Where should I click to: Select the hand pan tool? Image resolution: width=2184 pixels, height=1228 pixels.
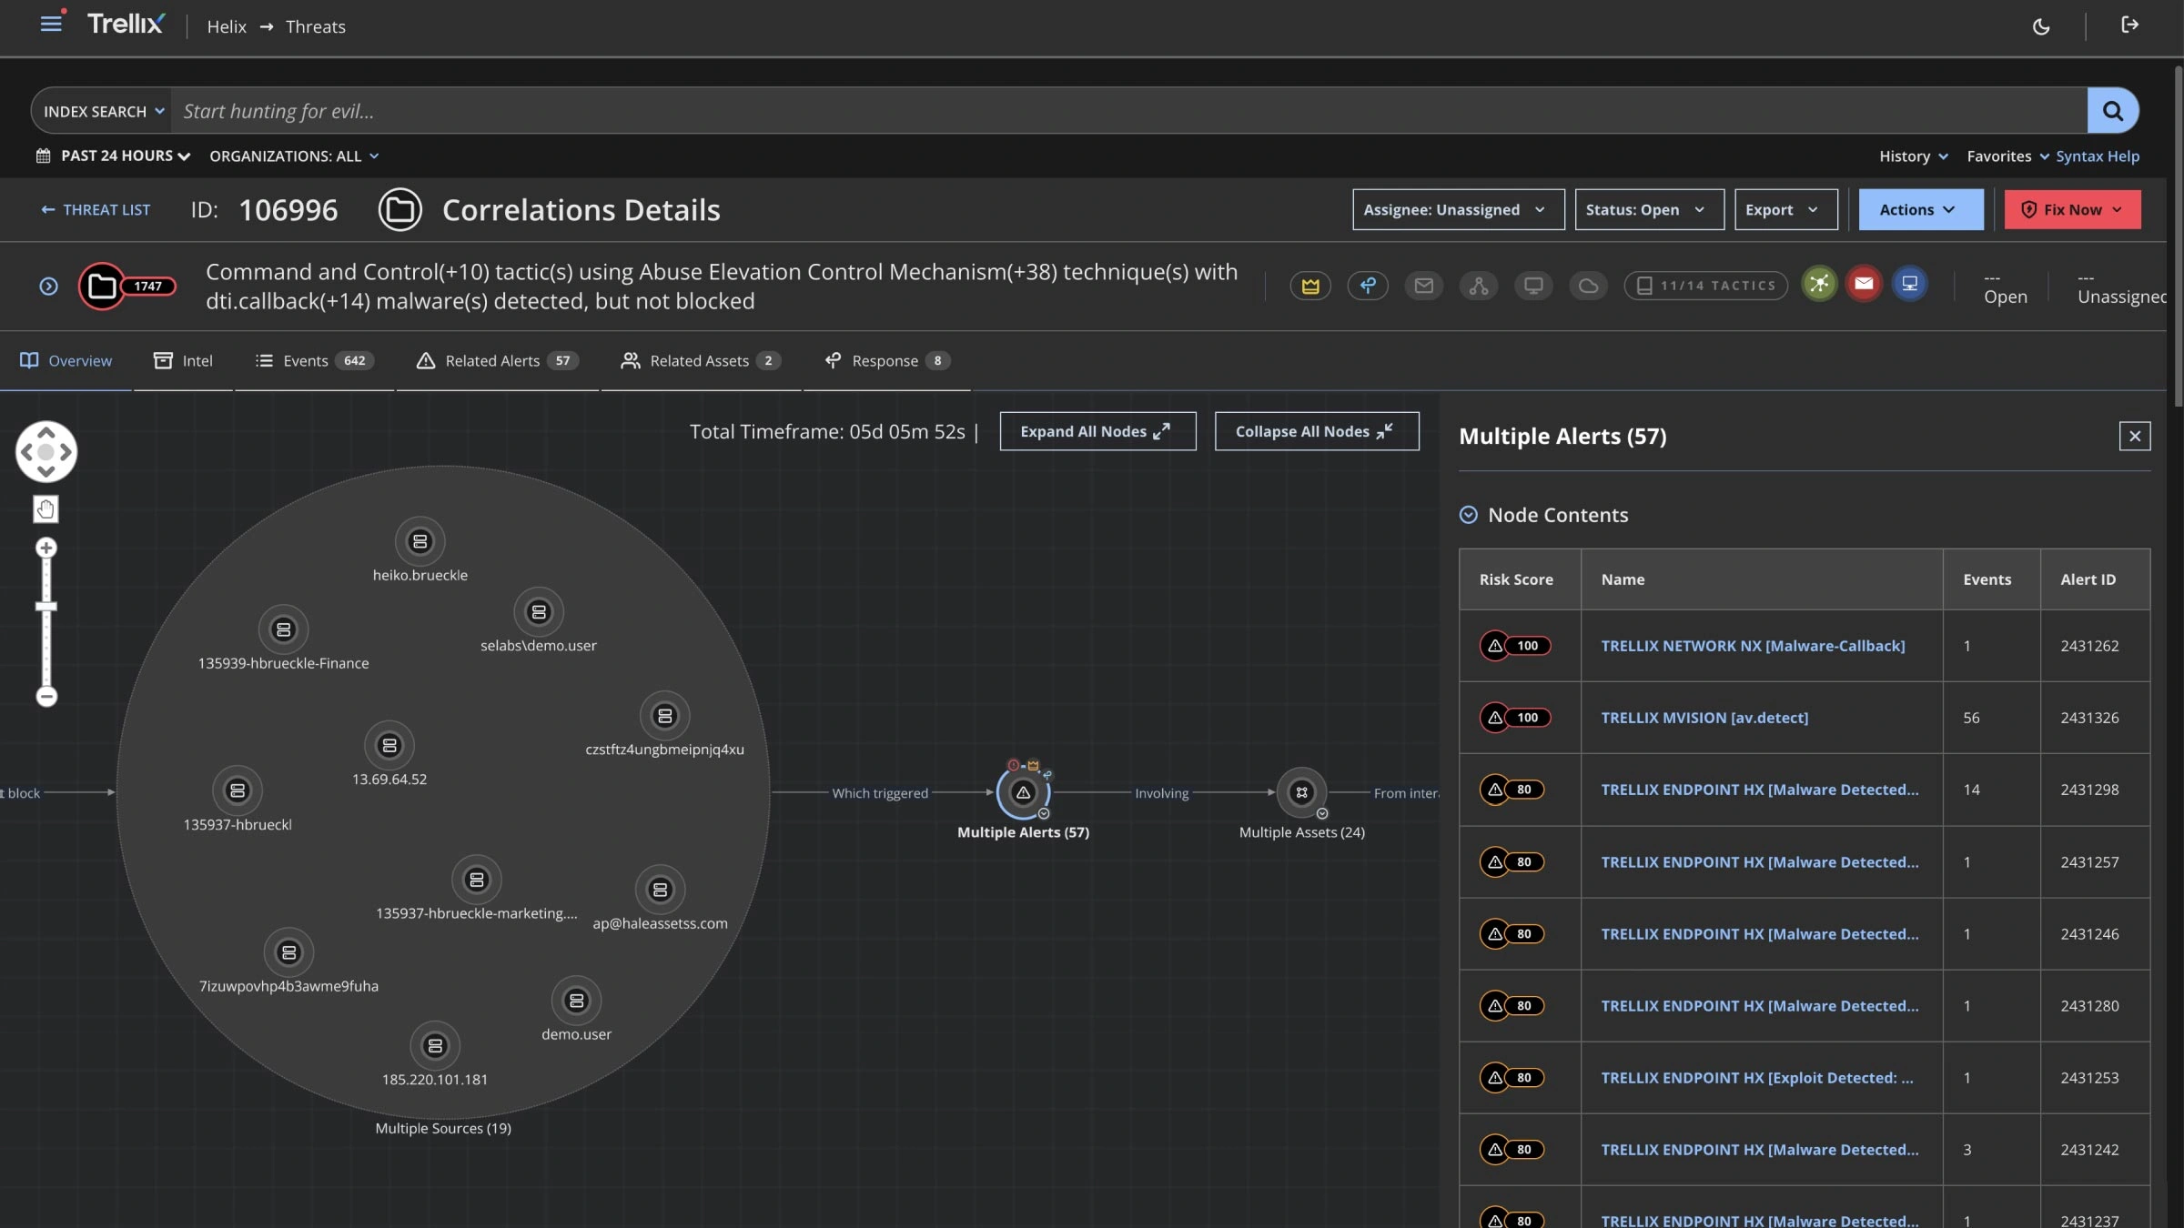[x=45, y=509]
